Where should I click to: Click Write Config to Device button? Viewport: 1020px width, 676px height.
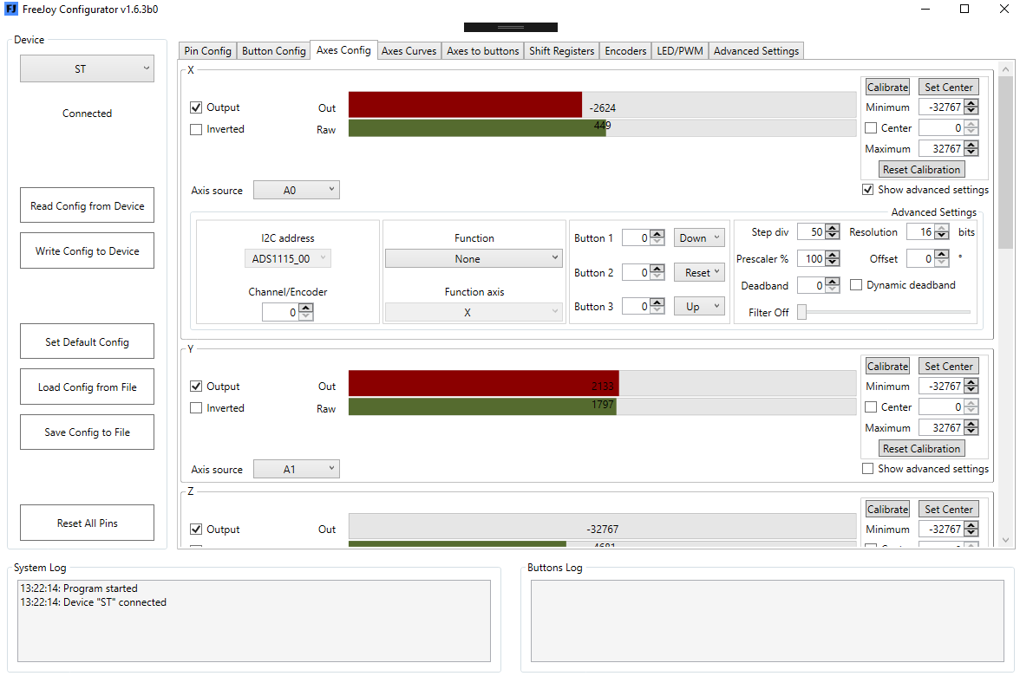tap(87, 251)
